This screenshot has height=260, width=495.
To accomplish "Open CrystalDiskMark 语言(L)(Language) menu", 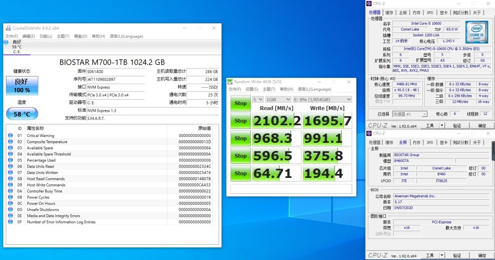I will click(315, 89).
